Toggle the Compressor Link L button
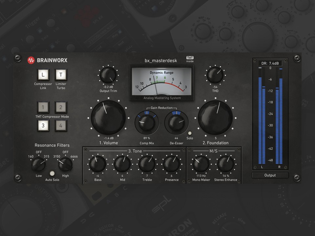This screenshot has height=236, width=315. [43, 75]
